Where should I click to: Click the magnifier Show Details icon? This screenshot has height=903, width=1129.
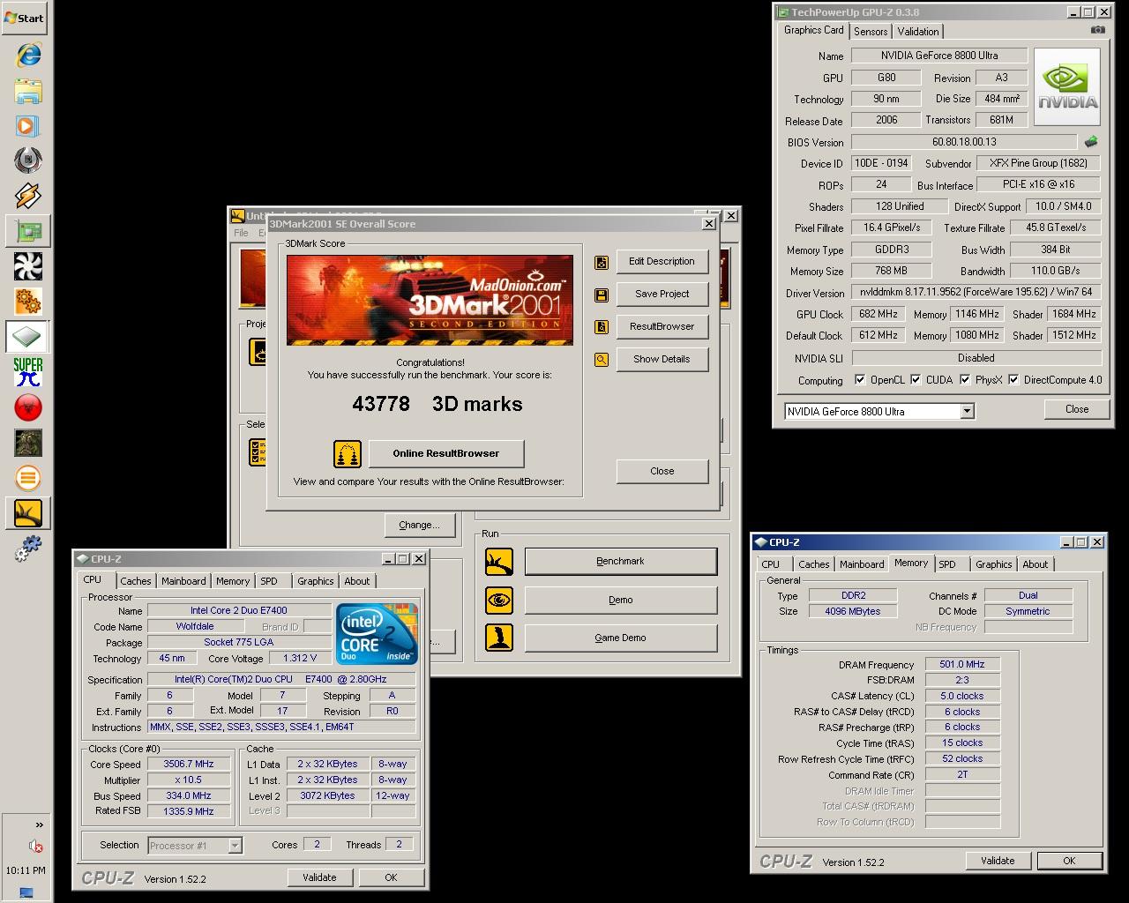[602, 360]
